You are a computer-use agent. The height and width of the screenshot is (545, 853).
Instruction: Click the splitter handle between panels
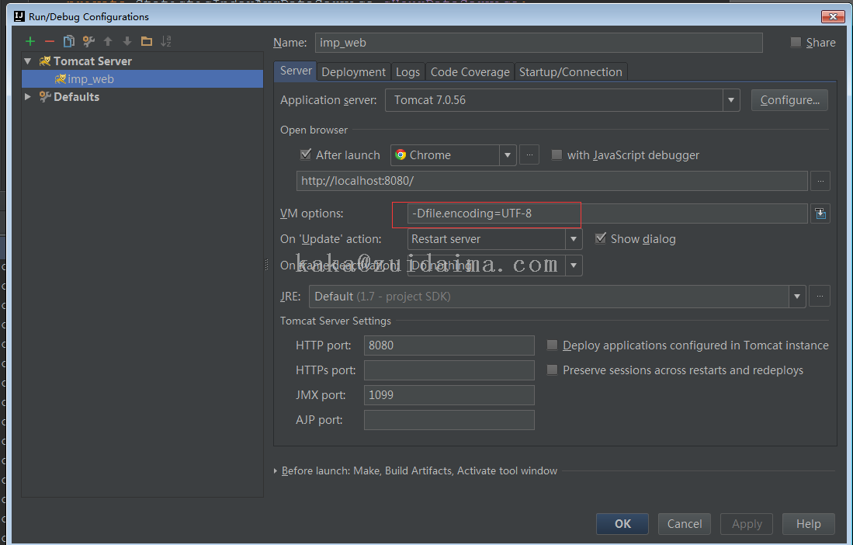pos(266,265)
